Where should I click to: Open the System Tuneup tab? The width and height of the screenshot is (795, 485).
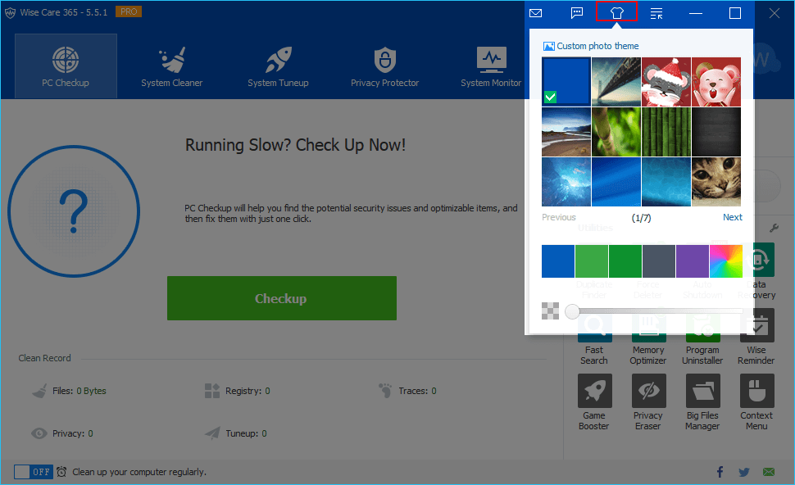click(278, 66)
